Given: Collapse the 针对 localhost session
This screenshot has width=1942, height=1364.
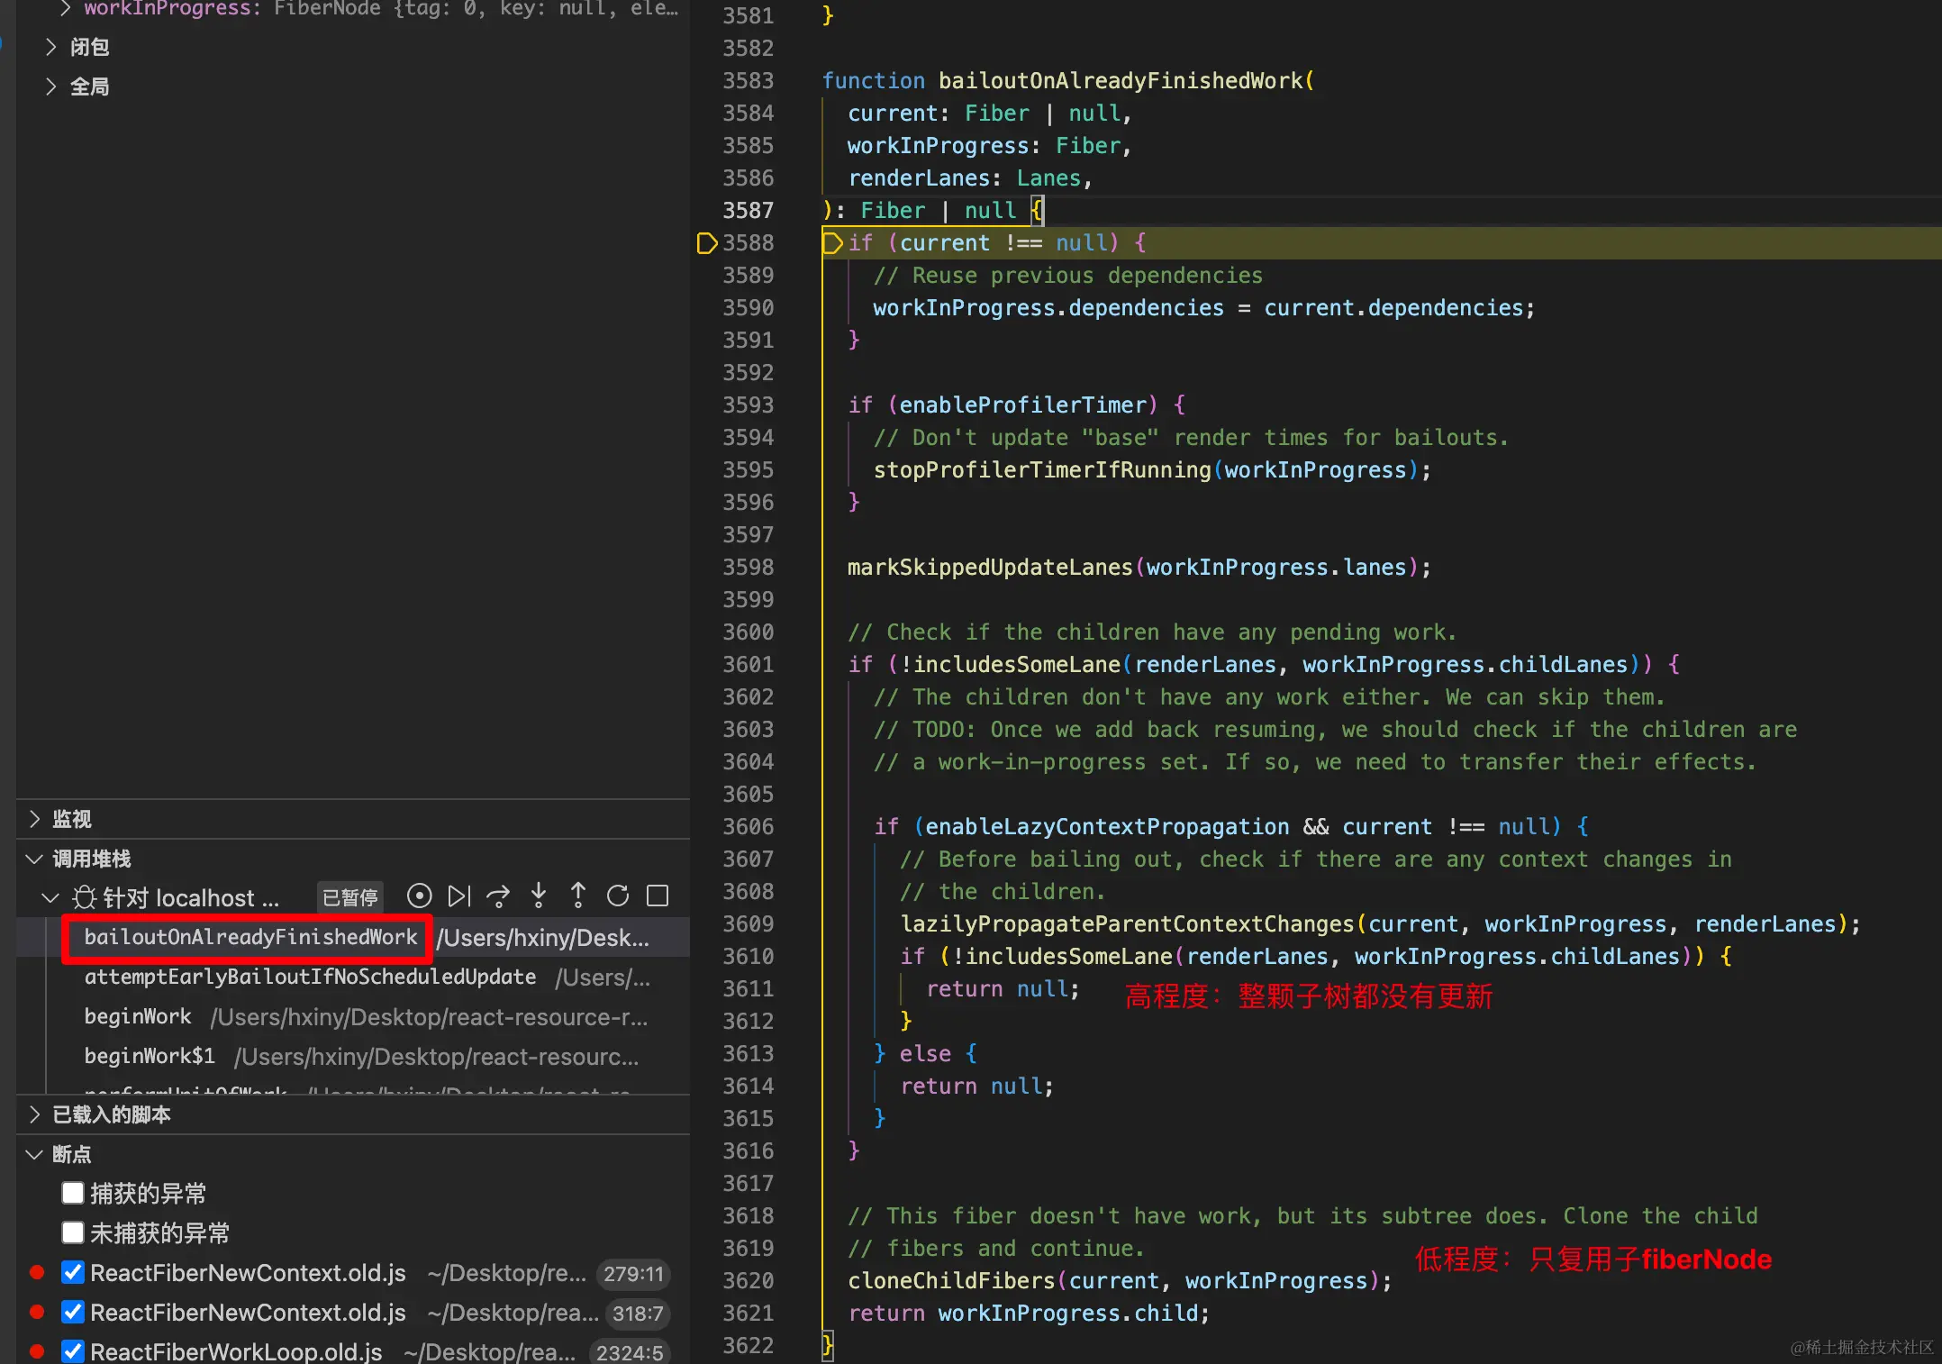Looking at the screenshot, I should tap(50, 897).
